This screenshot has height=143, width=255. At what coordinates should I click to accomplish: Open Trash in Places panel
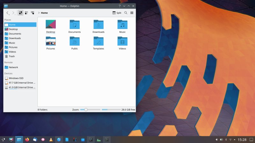[x=20, y=56]
